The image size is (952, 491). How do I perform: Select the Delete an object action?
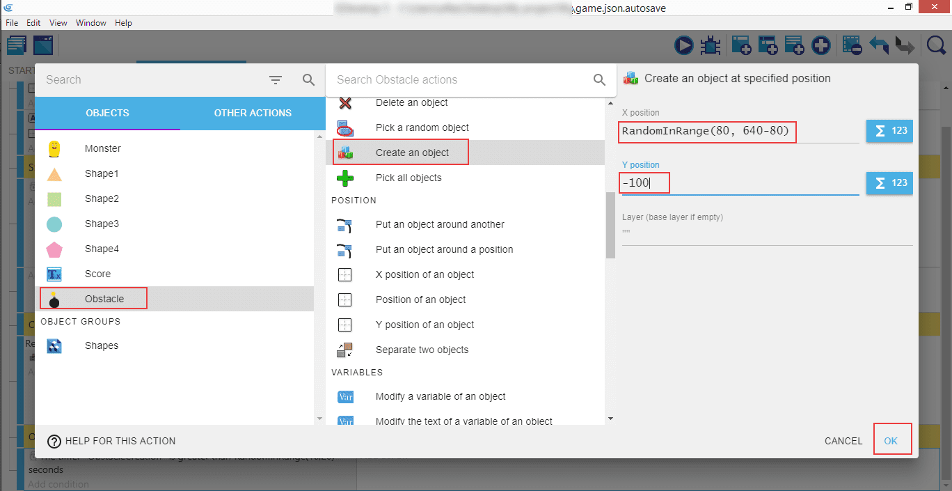point(411,103)
